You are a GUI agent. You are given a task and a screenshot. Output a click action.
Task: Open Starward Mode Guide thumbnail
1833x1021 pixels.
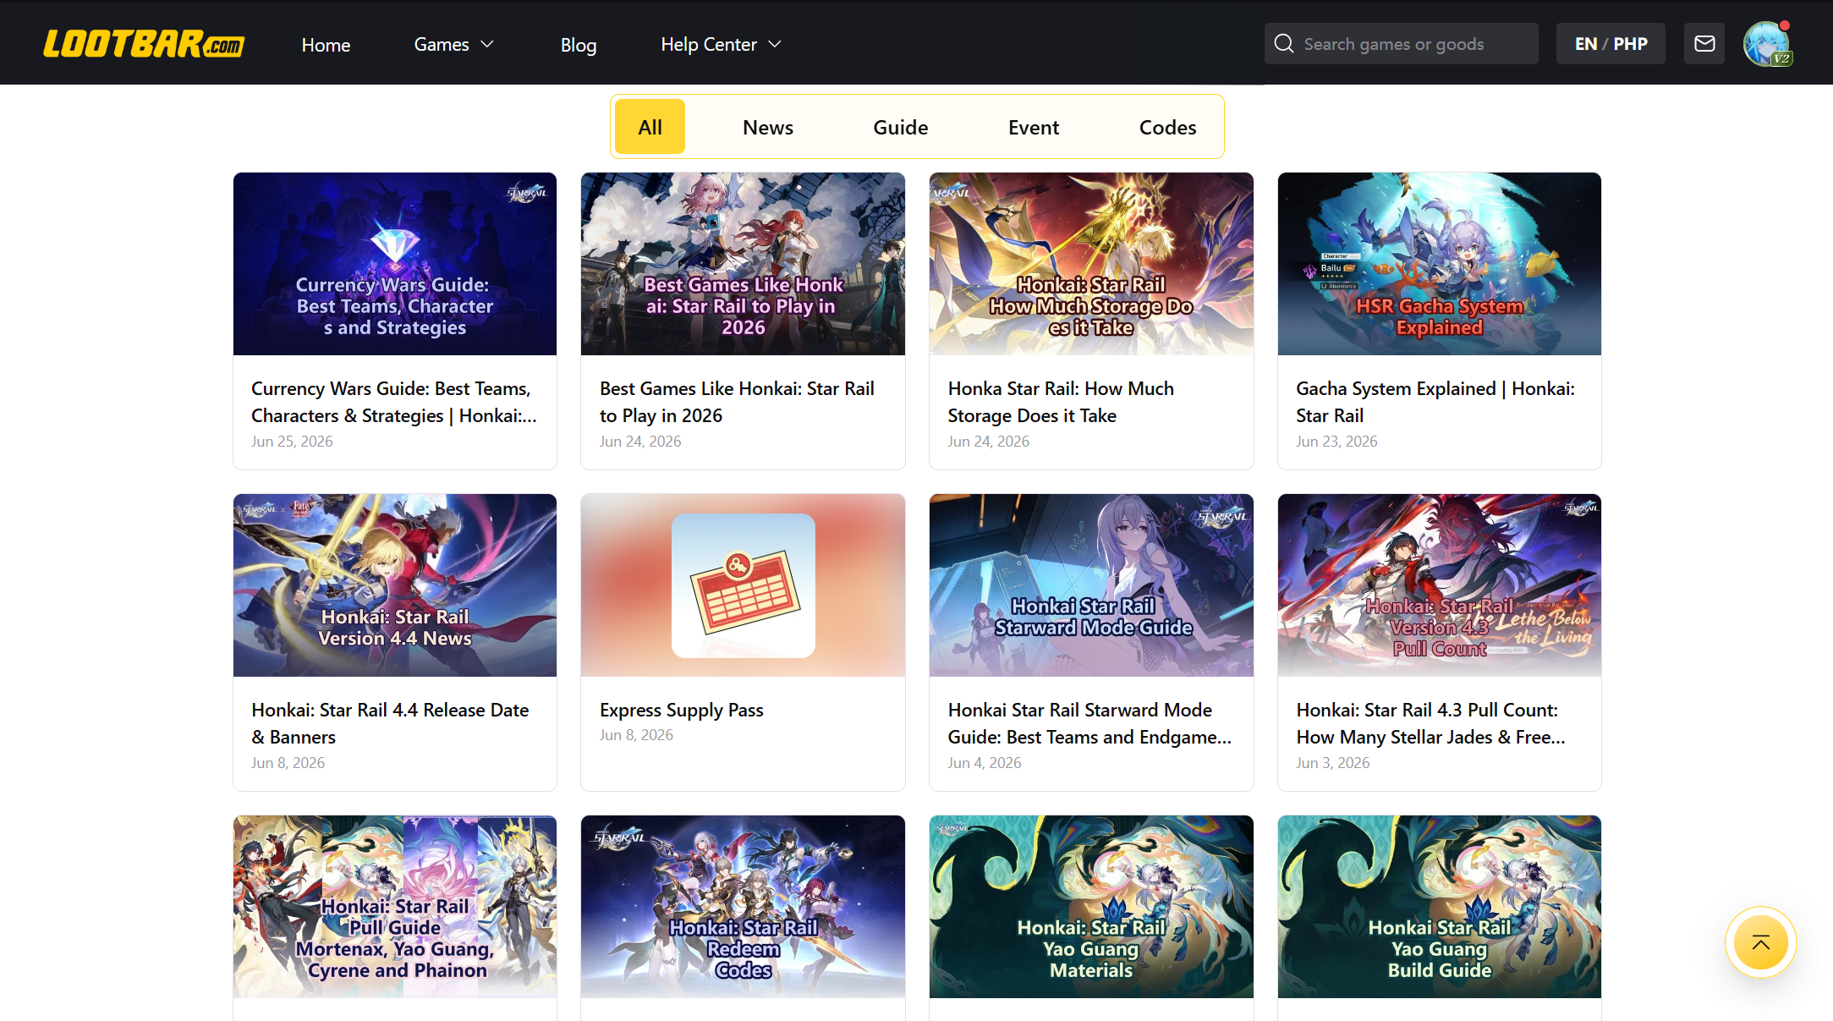tap(1091, 585)
